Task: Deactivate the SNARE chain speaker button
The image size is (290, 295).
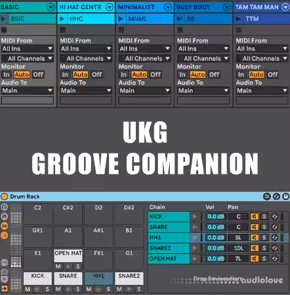Action: pyautogui.click(x=254, y=227)
